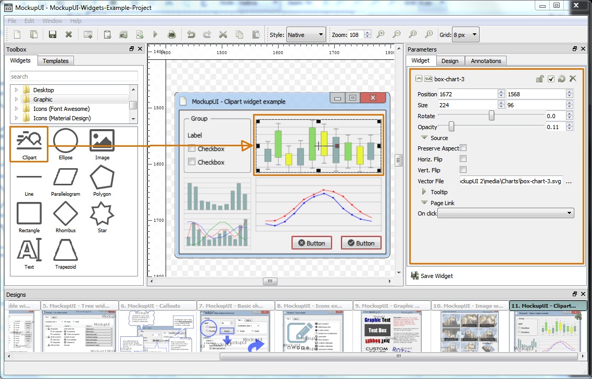The height and width of the screenshot is (379, 592).
Task: Collapse the Source section
Action: coord(424,138)
